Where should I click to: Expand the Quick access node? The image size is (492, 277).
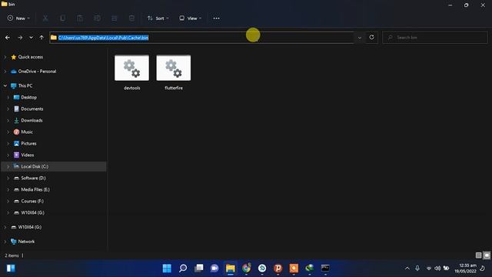(x=5, y=57)
